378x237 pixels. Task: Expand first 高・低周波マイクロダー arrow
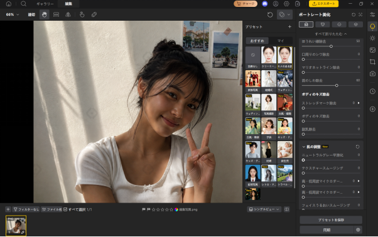(359, 181)
